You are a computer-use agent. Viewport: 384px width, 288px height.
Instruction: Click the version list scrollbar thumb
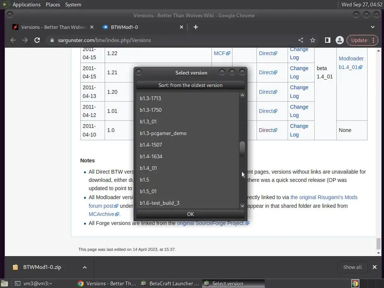point(242,148)
